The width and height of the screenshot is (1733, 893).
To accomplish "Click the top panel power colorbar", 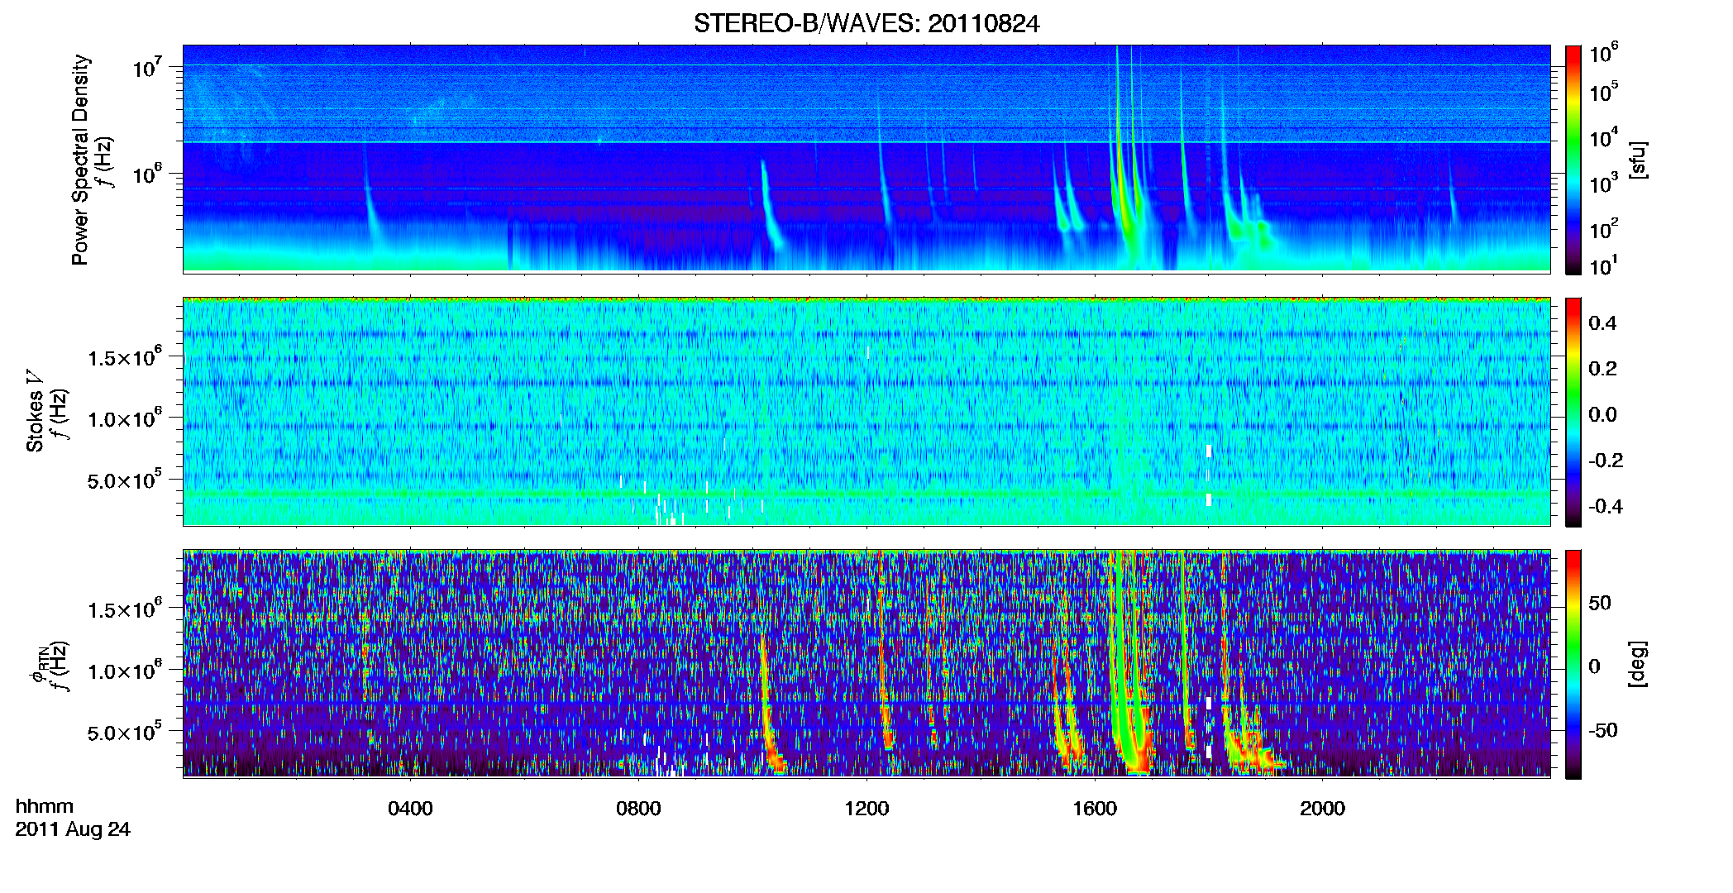I will 1573,160.
